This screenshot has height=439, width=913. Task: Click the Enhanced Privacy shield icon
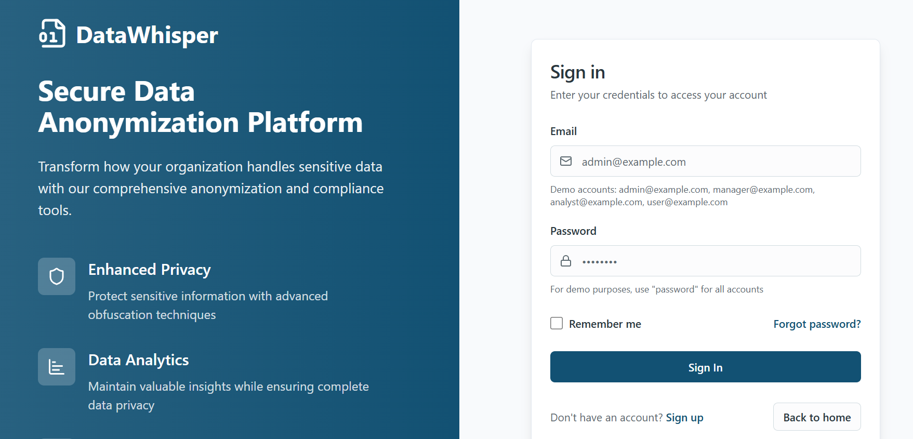coord(57,276)
